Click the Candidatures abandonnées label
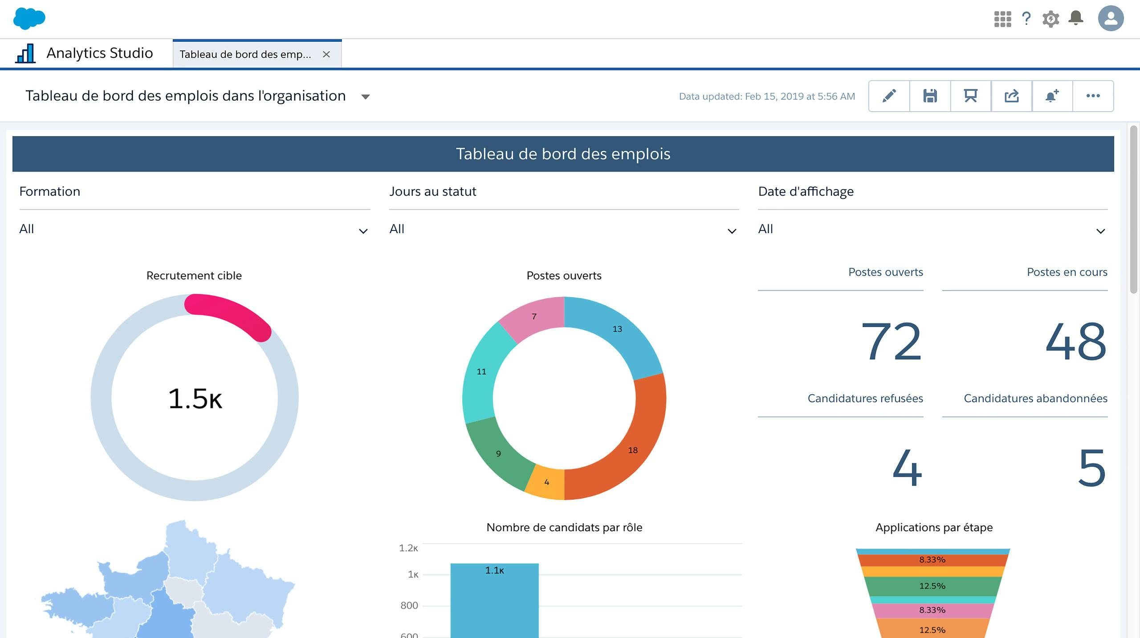1140x638 pixels. [x=1035, y=399]
